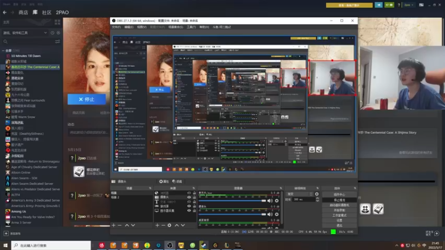This screenshot has height=250, width=445.
Task: Adjust the 摄像头 audio volume slider
Action: pos(232,214)
